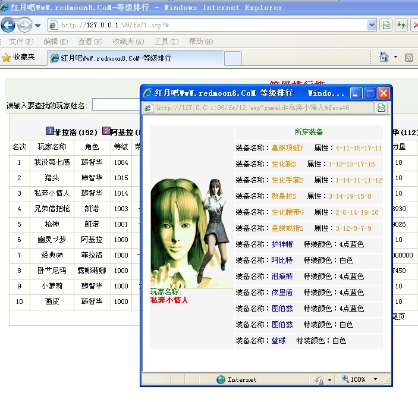The image size is (418, 402).
Task: Open recent pages dropdown next to Forward
Action: (x=38, y=26)
